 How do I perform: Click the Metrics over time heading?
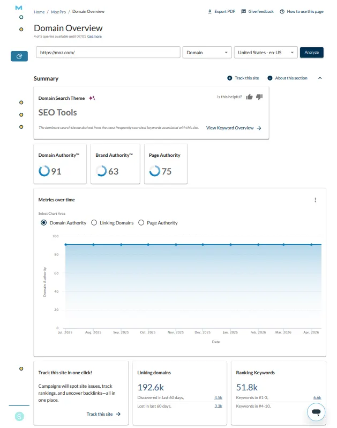pyautogui.click(x=56, y=200)
